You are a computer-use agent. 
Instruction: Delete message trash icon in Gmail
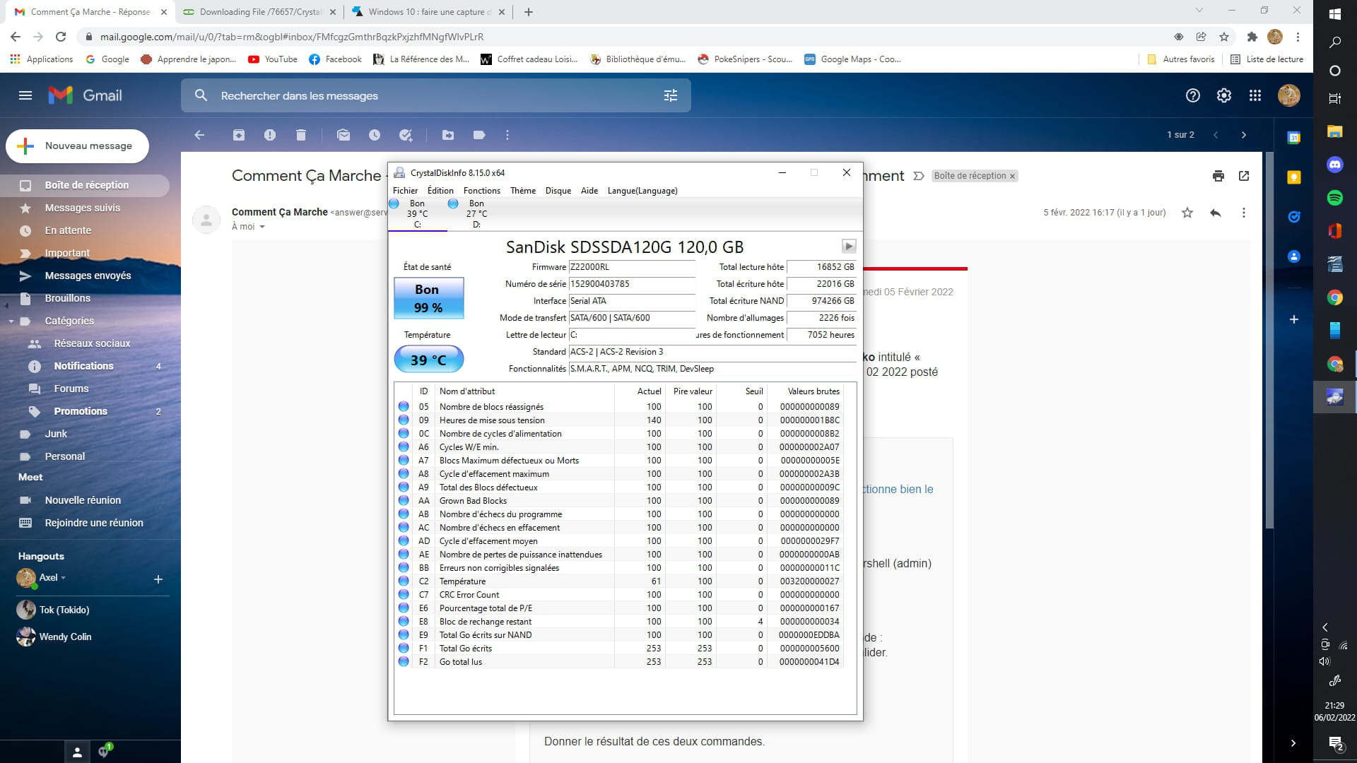pyautogui.click(x=301, y=135)
